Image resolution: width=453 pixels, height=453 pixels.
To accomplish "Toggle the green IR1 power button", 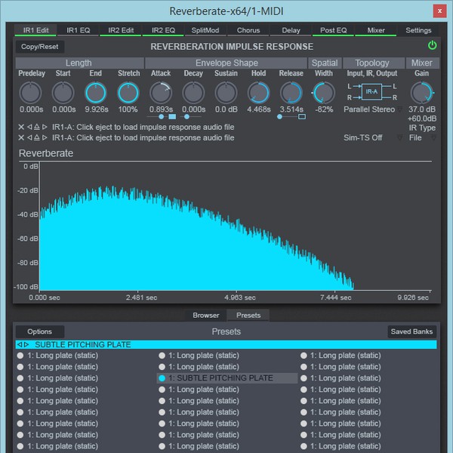I will point(432,45).
